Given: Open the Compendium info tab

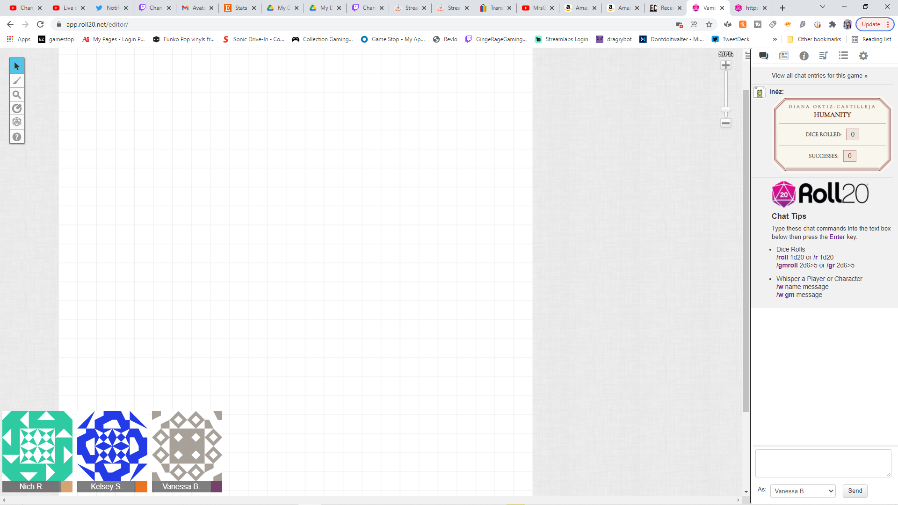Looking at the screenshot, I should (804, 56).
